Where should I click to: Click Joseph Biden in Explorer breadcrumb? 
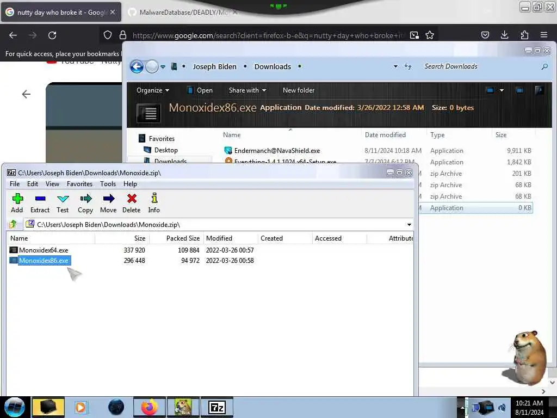[x=214, y=66]
